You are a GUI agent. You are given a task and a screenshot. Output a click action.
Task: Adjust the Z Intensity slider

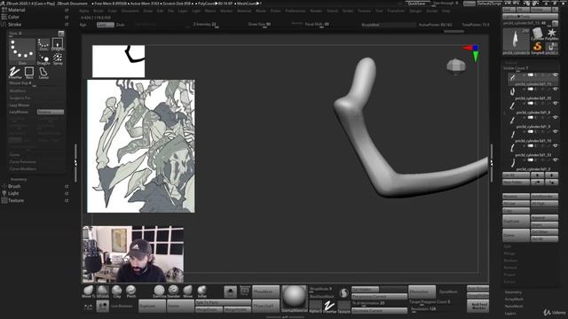pyautogui.click(x=205, y=25)
